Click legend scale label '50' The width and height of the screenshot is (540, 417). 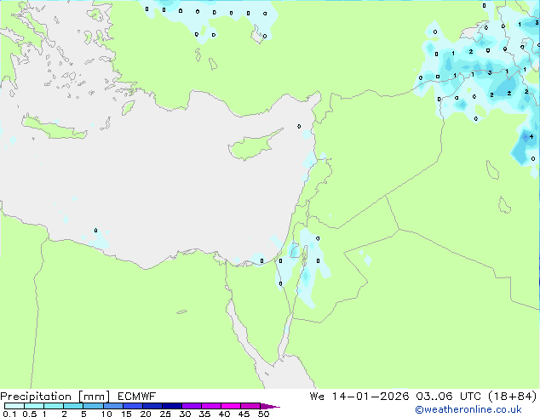pyautogui.click(x=263, y=414)
